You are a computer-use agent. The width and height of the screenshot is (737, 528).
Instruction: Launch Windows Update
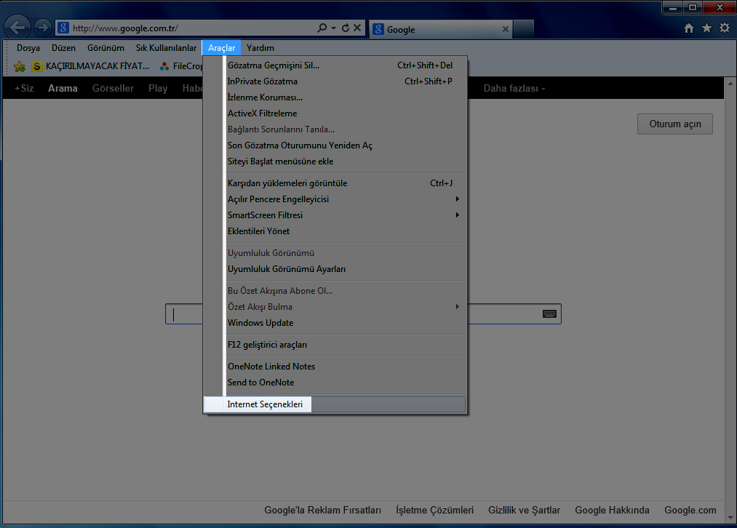coord(335,323)
